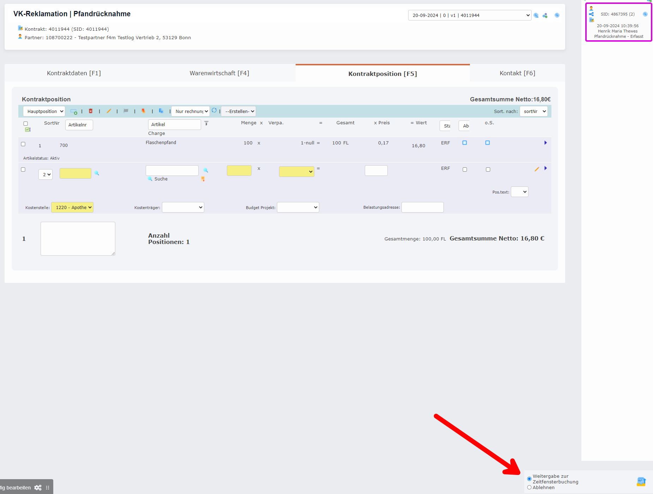Image resolution: width=653 pixels, height=494 pixels.
Task: Click the checkered flag icon in toolbar
Action: click(126, 111)
